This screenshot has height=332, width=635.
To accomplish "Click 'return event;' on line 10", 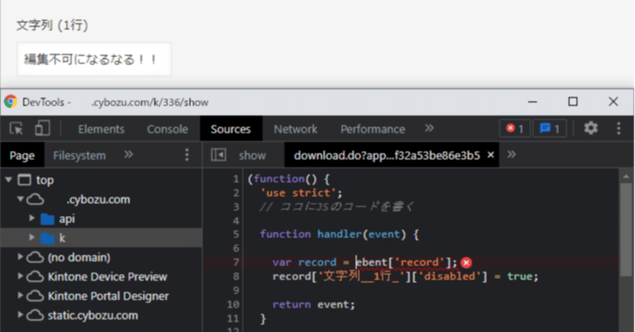I will click(x=314, y=305).
